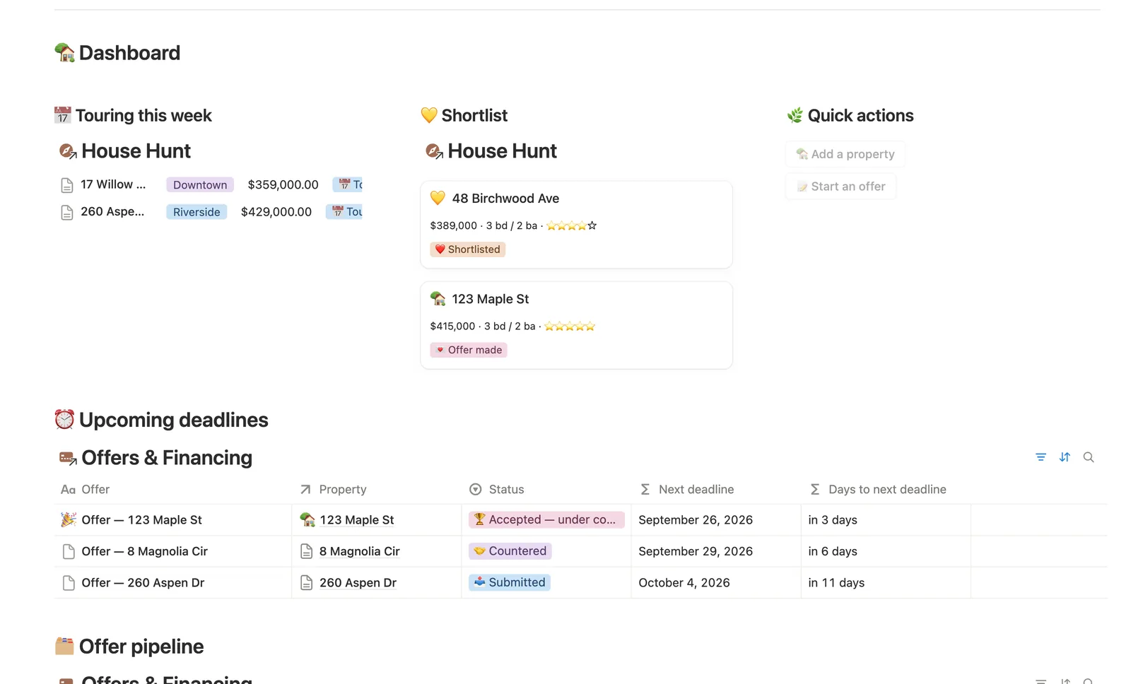Click the House Hunt database icon under Shortlist
Viewport: 1131px width, 684px height.
coord(434,151)
